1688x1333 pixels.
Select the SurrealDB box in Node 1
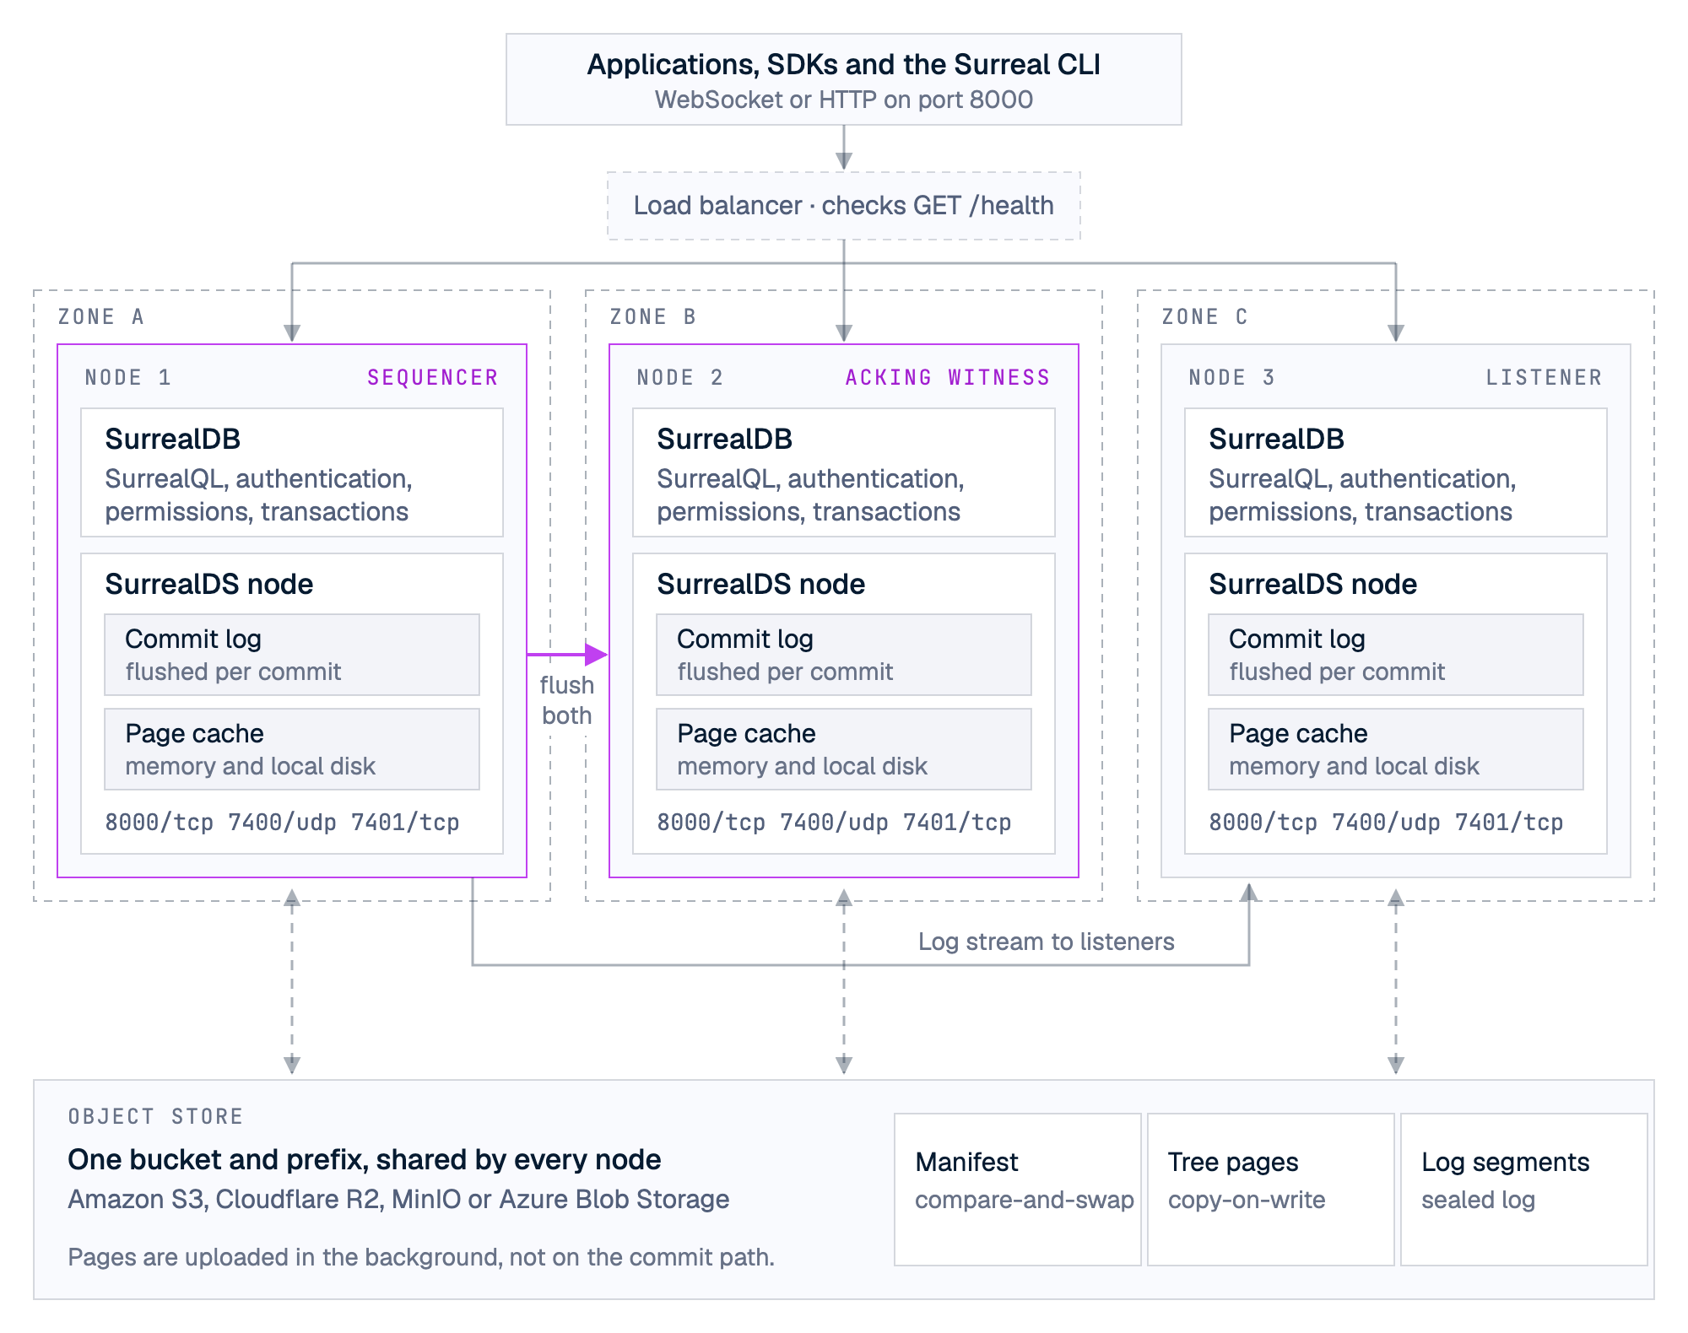point(292,472)
